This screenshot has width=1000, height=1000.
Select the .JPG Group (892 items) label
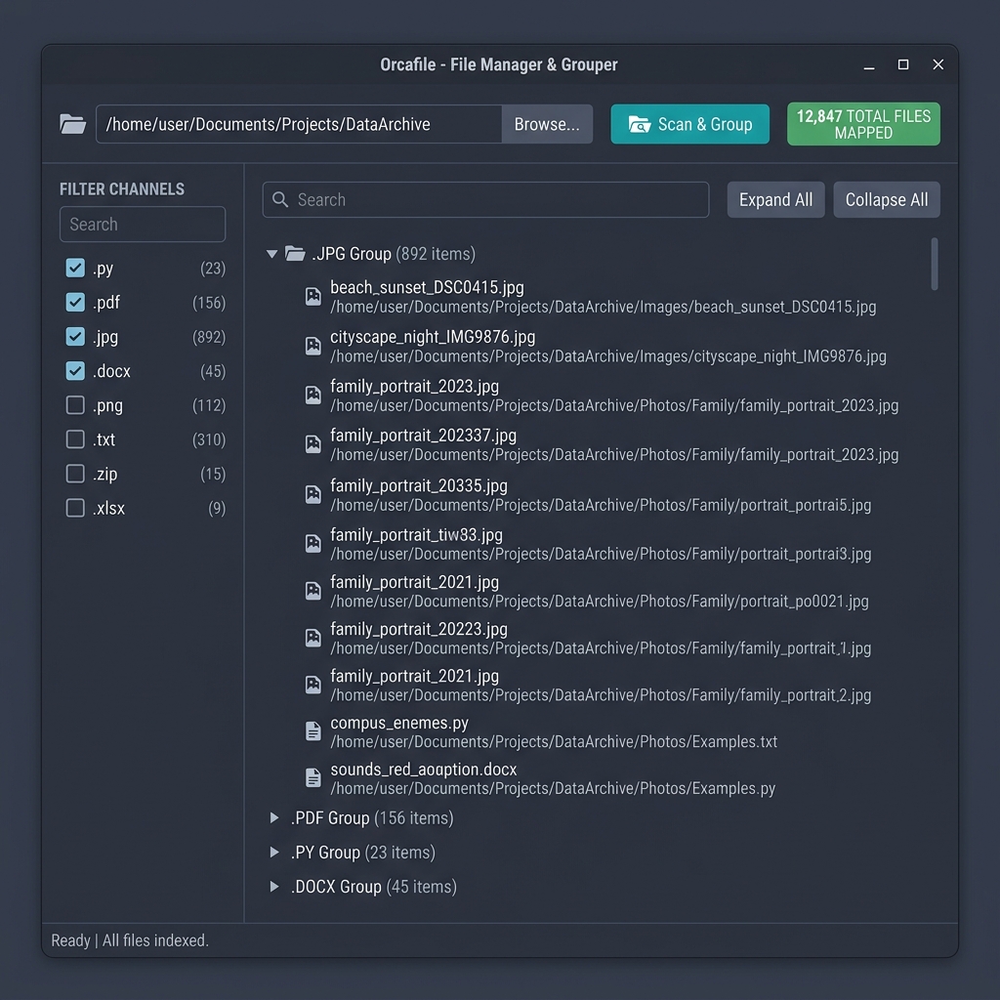pos(394,254)
